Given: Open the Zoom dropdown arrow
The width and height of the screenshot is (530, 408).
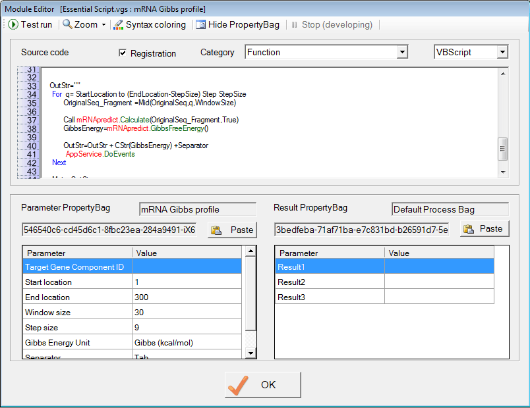Looking at the screenshot, I should [x=103, y=24].
